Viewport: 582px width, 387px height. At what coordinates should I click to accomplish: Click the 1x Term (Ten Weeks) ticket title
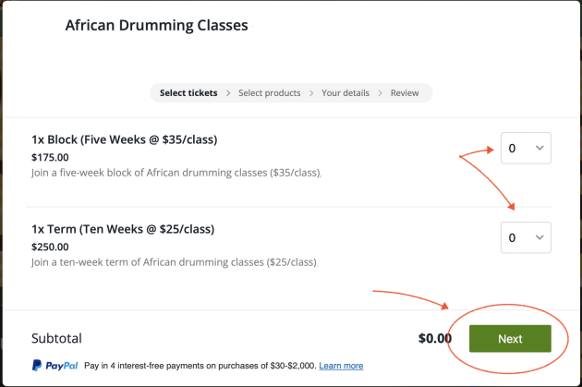click(123, 229)
